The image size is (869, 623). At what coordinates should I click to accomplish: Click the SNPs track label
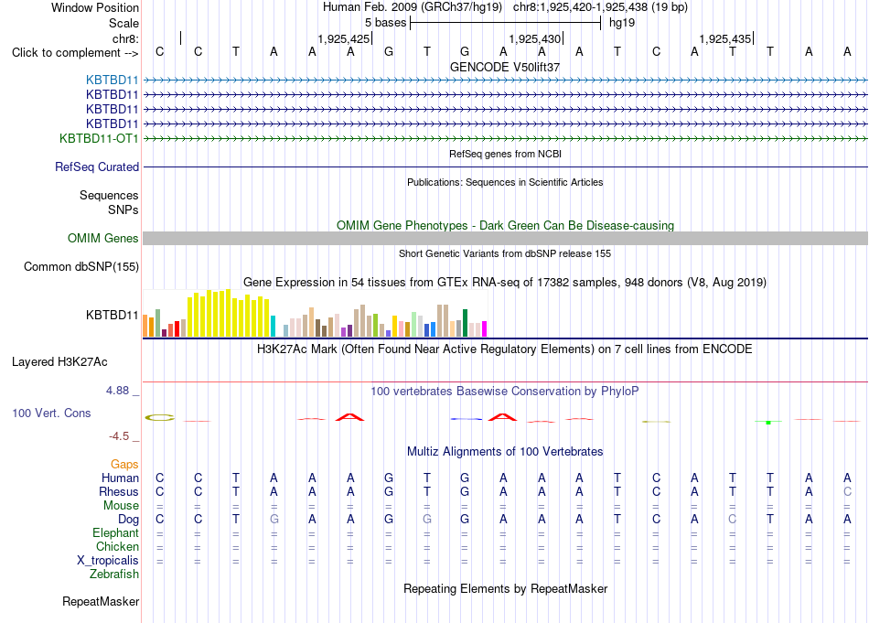click(x=123, y=210)
